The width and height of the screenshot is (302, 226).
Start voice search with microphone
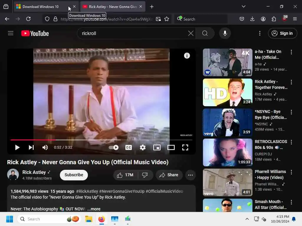(x=225, y=33)
